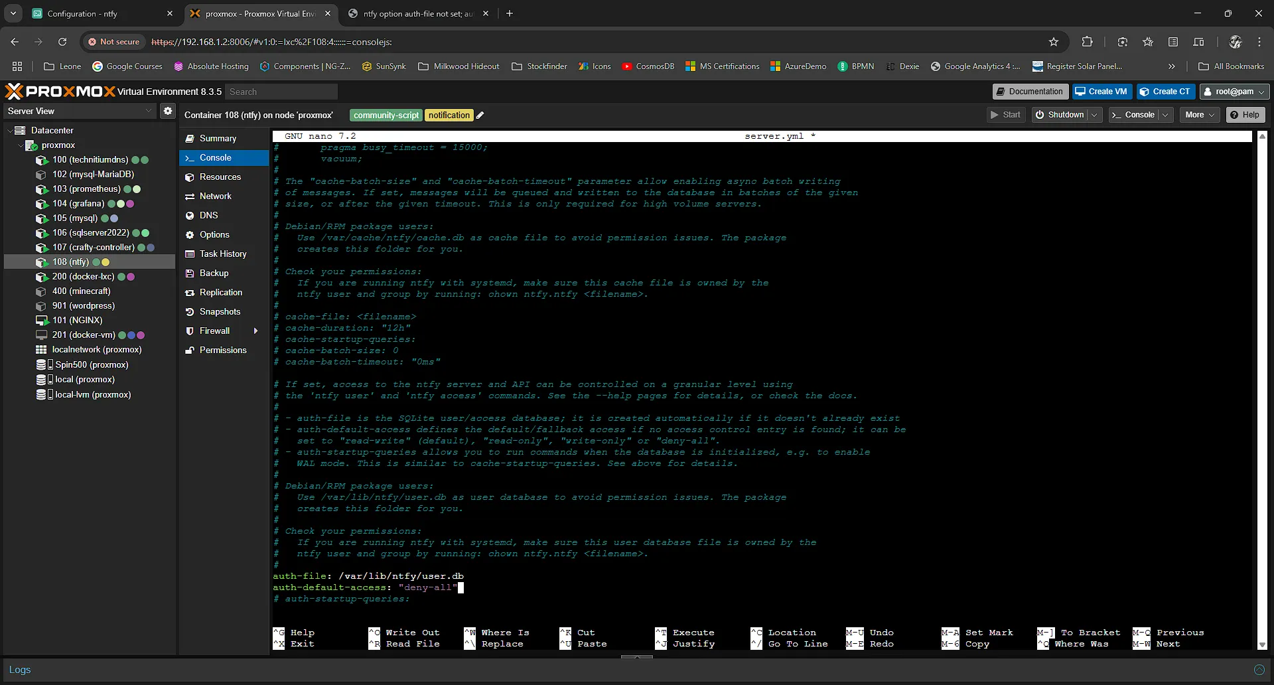Close the ntfy option auth-file tab
Viewport: 1274px width, 685px height.
(x=486, y=13)
